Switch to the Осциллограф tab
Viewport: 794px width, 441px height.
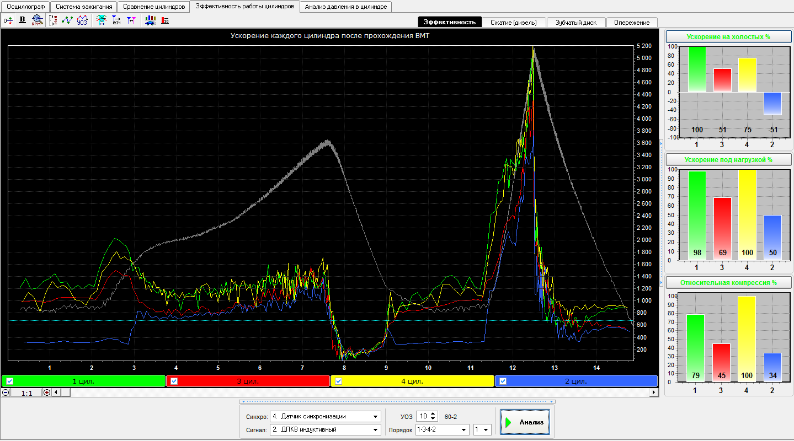coord(25,7)
